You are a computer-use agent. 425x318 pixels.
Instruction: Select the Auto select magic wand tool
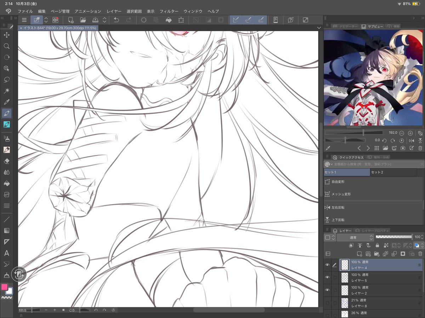[6, 91]
